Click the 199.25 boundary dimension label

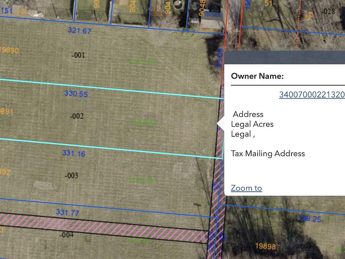[310, 219]
